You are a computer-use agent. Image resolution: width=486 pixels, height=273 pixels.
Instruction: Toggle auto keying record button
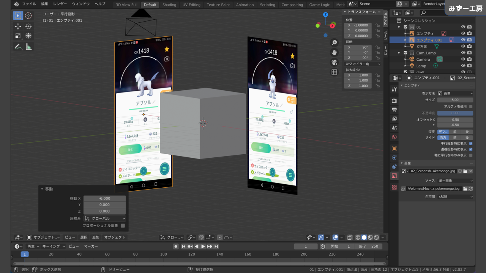tap(175, 246)
